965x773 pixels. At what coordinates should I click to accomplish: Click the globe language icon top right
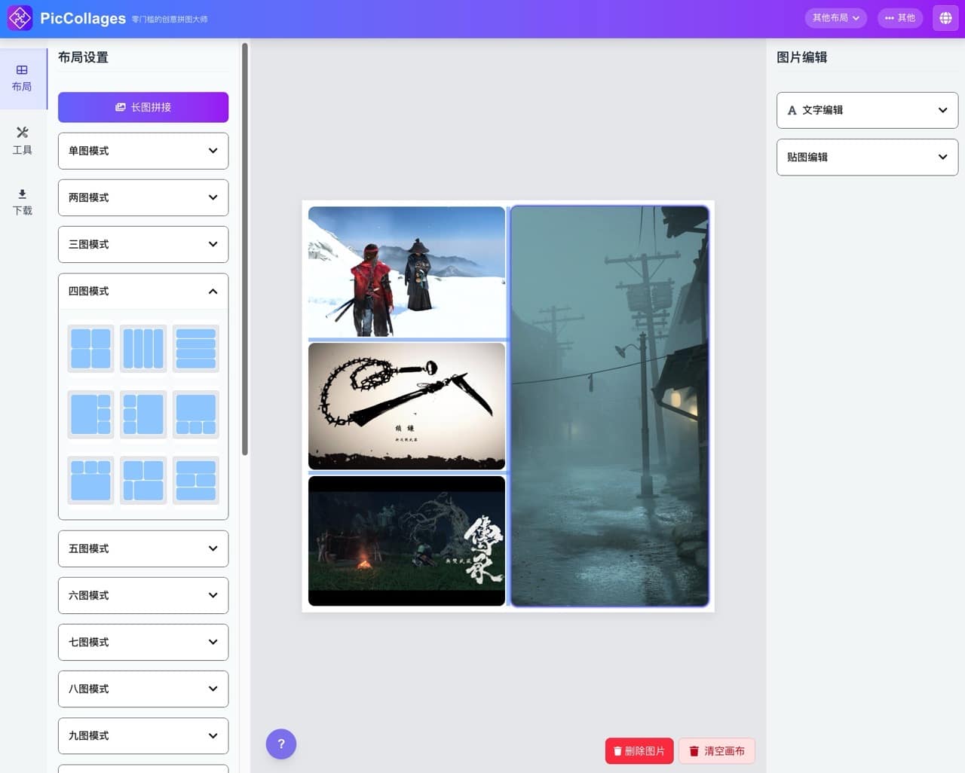[x=945, y=17]
